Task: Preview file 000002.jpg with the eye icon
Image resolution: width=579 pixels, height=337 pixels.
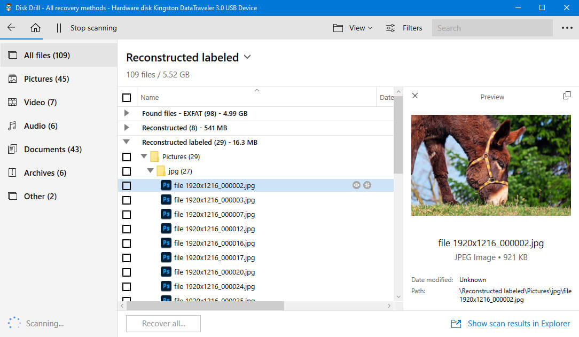Action: tap(356, 185)
